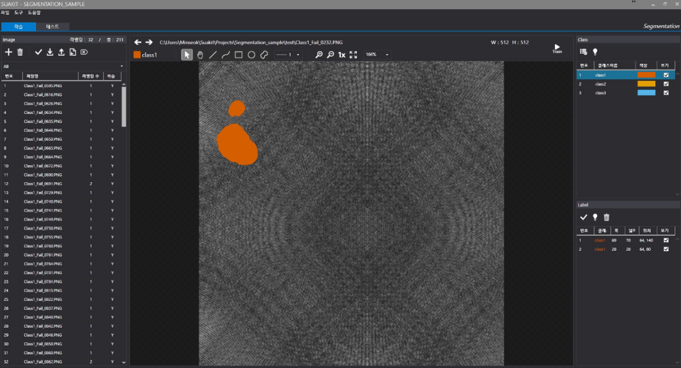Open the 도구 menu
This screenshot has height=368, width=681.
tap(19, 13)
